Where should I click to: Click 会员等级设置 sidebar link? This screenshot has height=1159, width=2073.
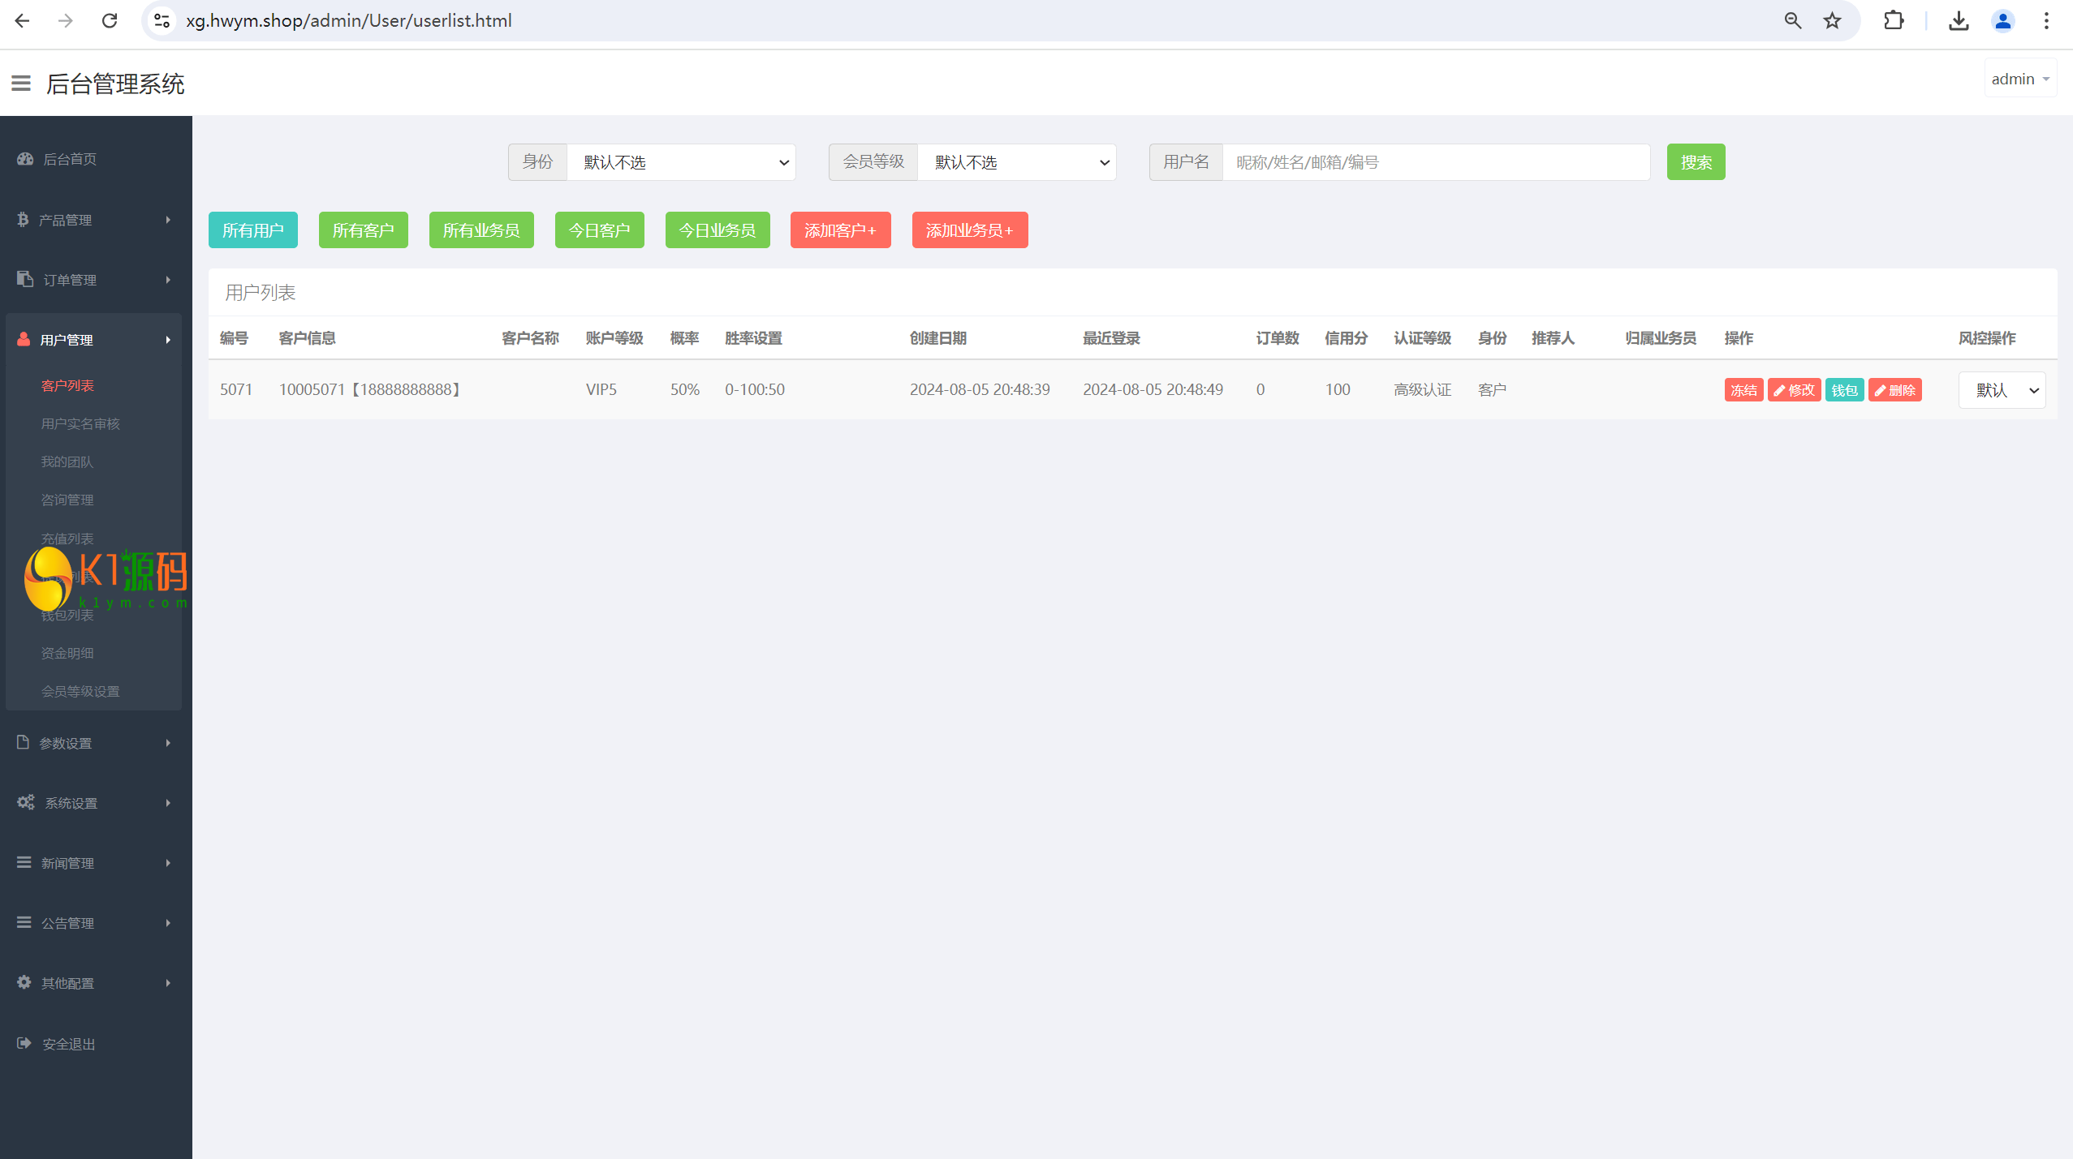click(81, 691)
